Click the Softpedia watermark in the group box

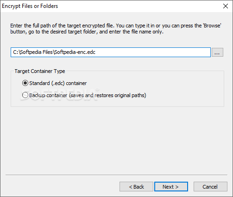coord(59,94)
